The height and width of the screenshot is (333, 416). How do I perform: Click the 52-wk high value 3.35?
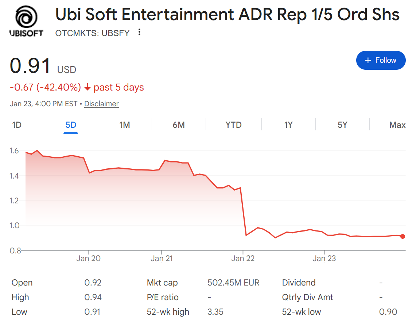(x=215, y=312)
